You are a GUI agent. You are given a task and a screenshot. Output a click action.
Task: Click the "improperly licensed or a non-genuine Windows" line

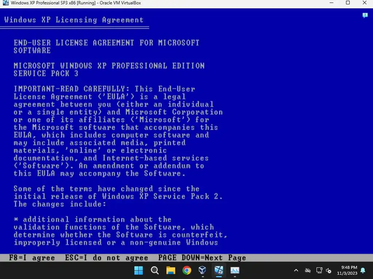click(x=116, y=242)
